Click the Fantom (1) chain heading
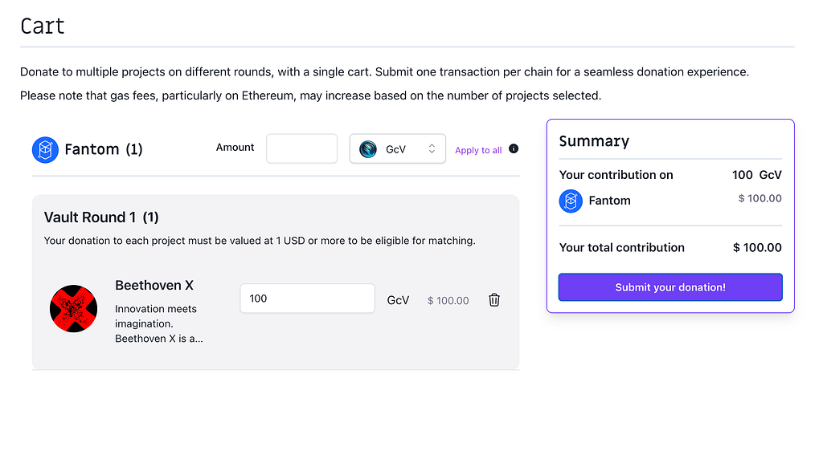 (104, 149)
